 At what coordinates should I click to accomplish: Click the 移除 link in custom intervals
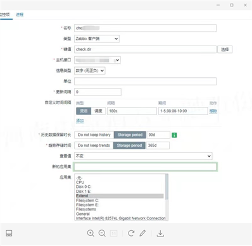point(213,111)
